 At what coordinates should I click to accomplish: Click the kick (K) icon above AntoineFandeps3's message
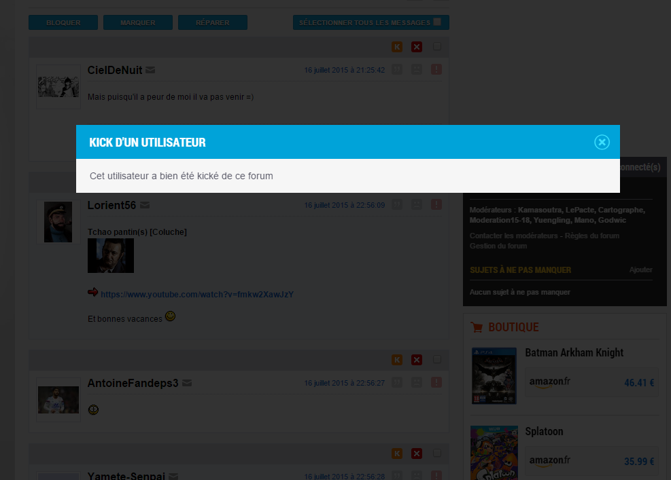click(397, 360)
